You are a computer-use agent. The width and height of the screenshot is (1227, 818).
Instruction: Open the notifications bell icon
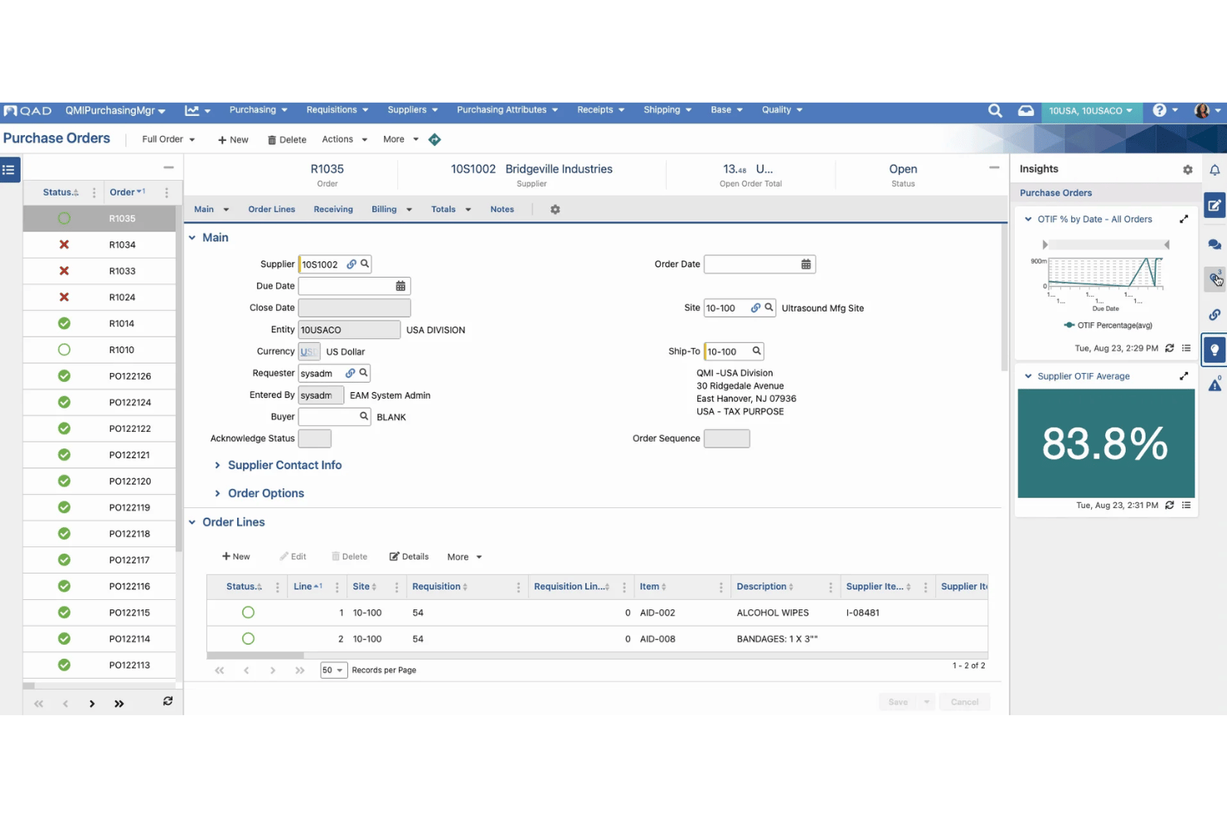click(1215, 170)
